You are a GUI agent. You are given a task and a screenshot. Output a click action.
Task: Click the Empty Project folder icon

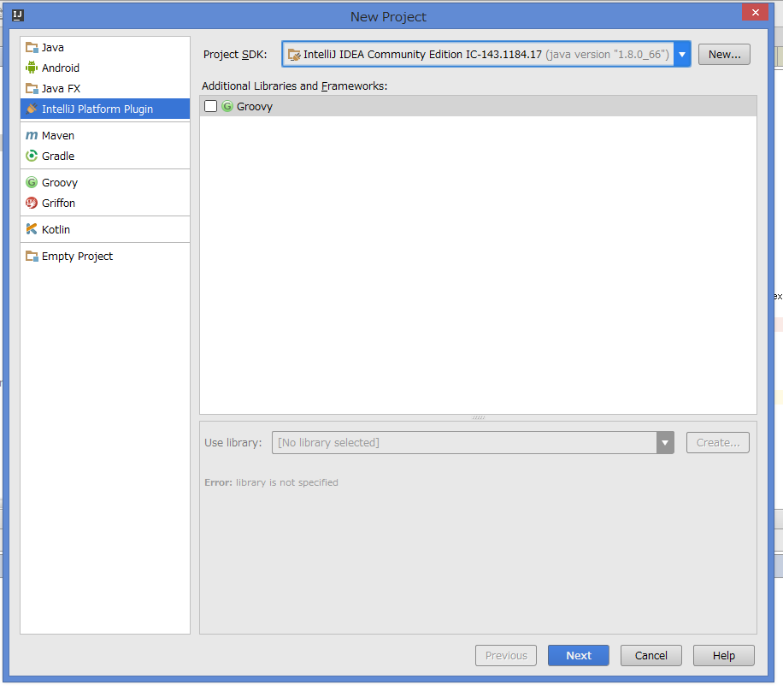[x=32, y=257]
